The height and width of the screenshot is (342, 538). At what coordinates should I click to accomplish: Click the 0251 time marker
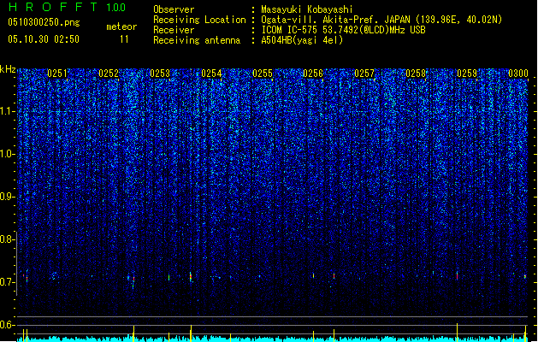click(57, 74)
